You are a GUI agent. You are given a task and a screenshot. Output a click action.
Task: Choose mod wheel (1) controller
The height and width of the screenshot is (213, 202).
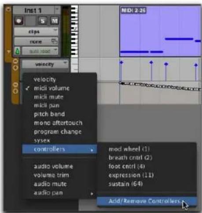pyautogui.click(x=147, y=149)
